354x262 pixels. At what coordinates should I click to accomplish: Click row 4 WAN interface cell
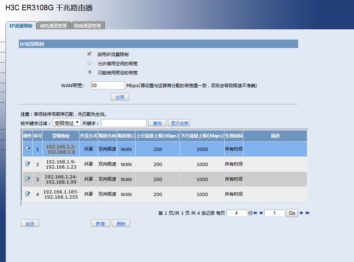[126, 194]
